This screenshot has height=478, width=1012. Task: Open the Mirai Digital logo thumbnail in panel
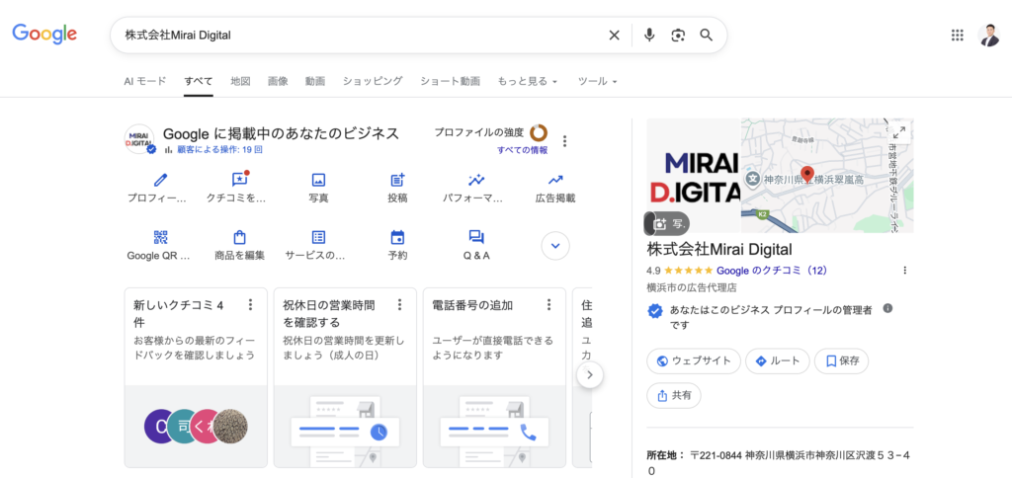point(693,176)
